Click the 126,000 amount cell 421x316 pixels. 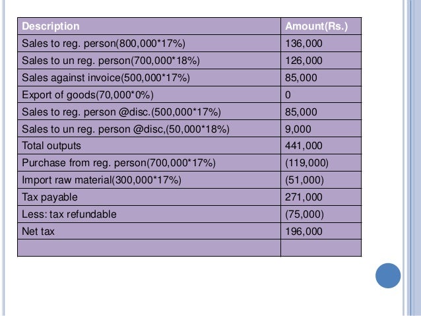click(321, 61)
